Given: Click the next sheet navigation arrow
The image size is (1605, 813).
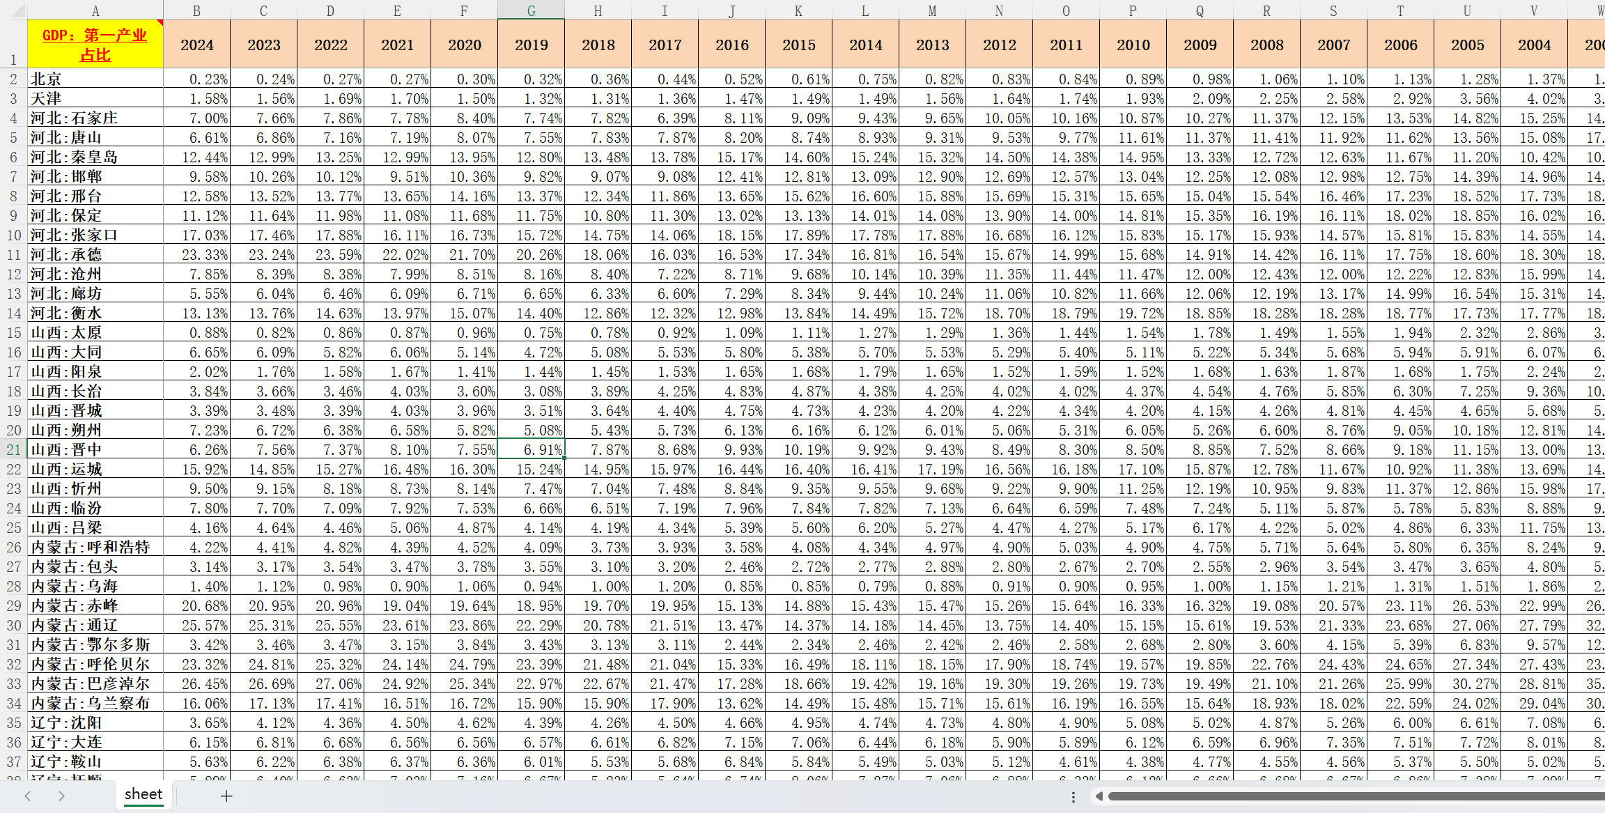Looking at the screenshot, I should click(61, 796).
